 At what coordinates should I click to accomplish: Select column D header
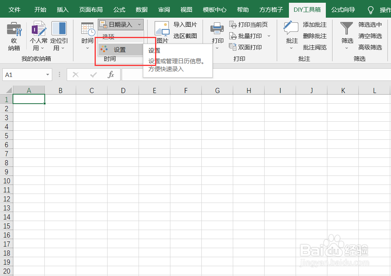pos(123,91)
